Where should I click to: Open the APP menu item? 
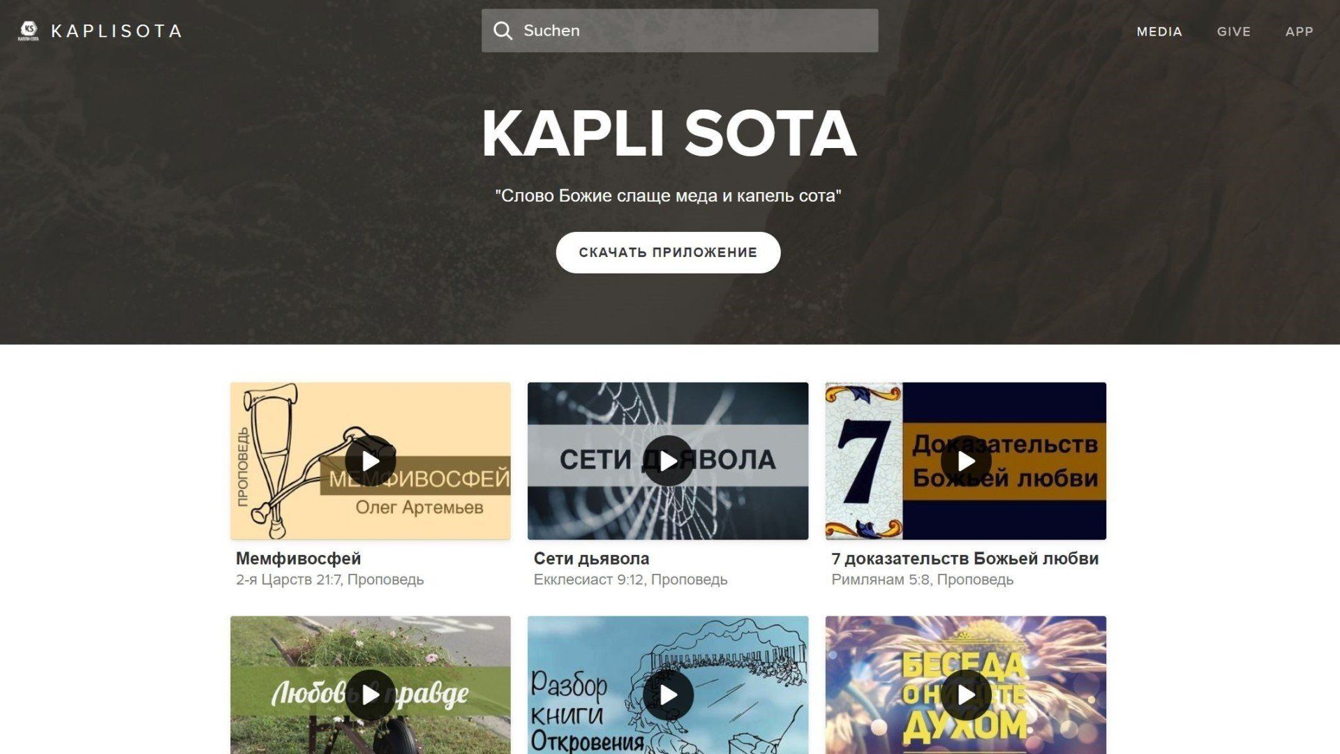1300,31
